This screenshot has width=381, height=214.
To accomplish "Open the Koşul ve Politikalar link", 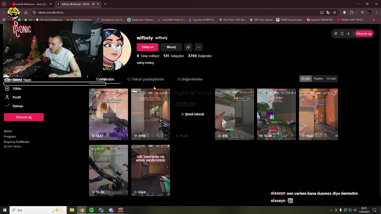I will (x=17, y=142).
